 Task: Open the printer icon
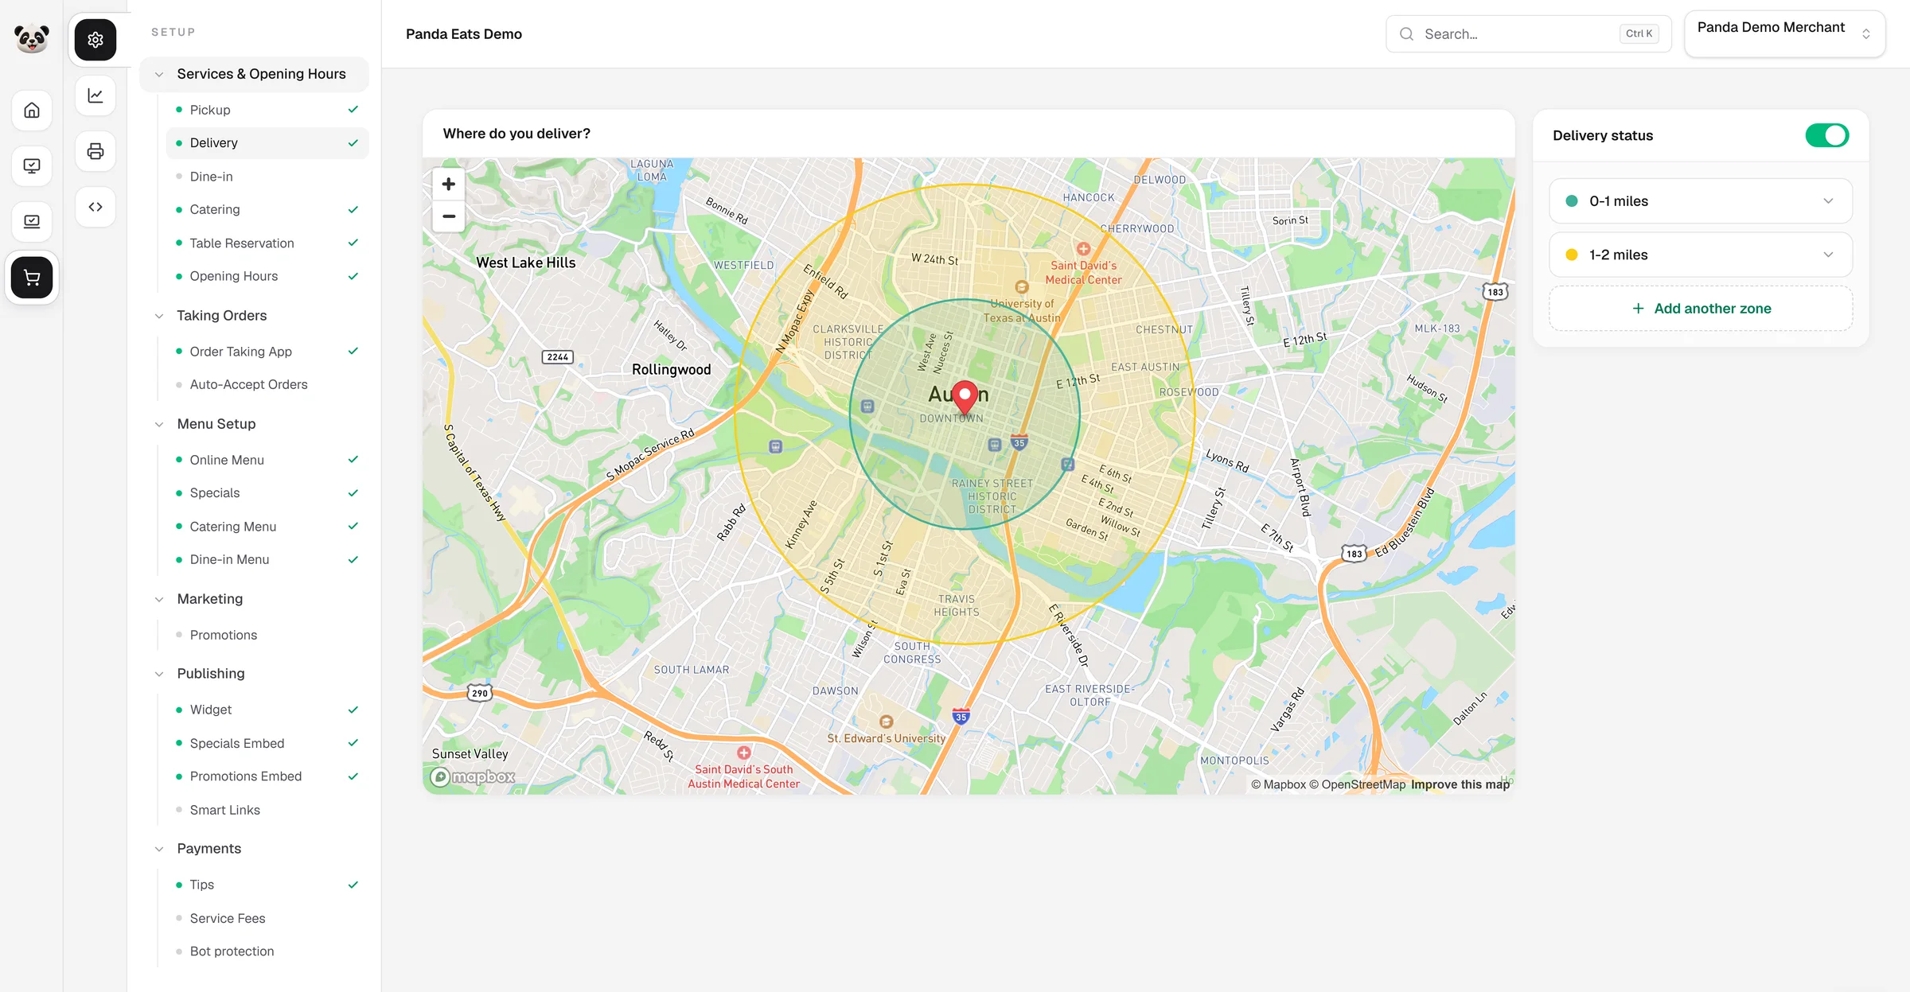95,151
